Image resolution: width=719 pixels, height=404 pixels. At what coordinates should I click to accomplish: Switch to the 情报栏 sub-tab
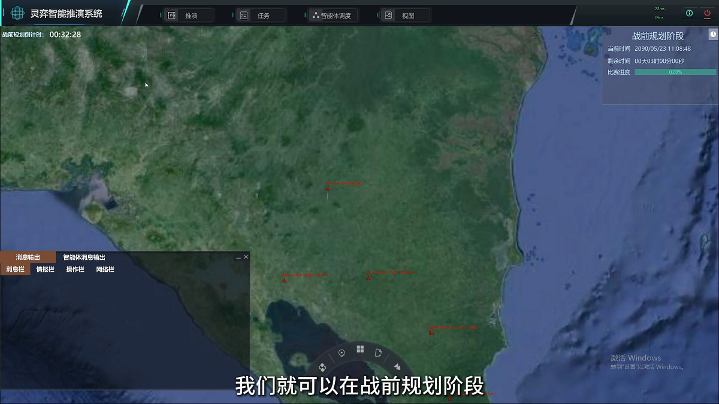pyautogui.click(x=45, y=269)
